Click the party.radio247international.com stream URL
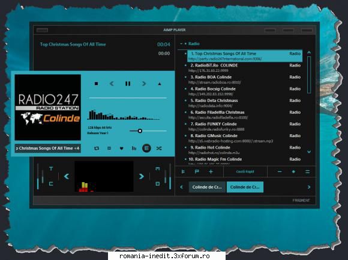Viewport: 348px width, 260px height. tap(225, 59)
